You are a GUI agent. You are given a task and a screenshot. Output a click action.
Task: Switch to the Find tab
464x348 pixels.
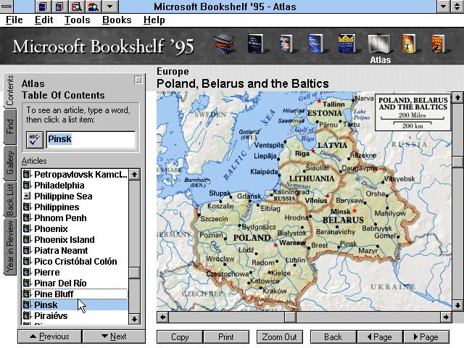coord(9,126)
